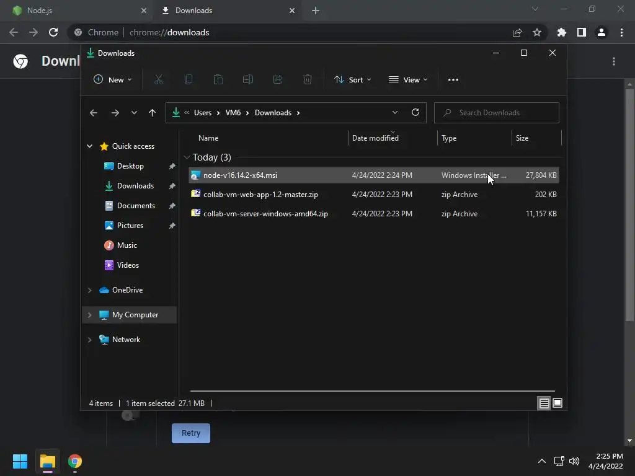Open the Sort dropdown menu
The width and height of the screenshot is (635, 476).
click(x=353, y=80)
